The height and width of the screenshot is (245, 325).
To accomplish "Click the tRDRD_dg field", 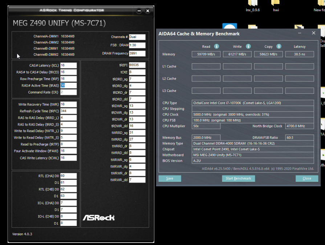I will 137,86.
